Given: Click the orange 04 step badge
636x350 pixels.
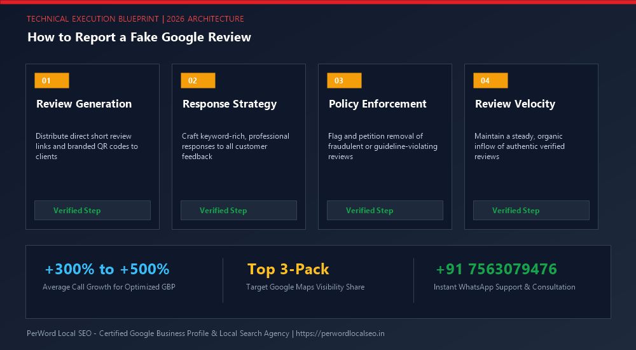Looking at the screenshot, I should tap(490, 80).
